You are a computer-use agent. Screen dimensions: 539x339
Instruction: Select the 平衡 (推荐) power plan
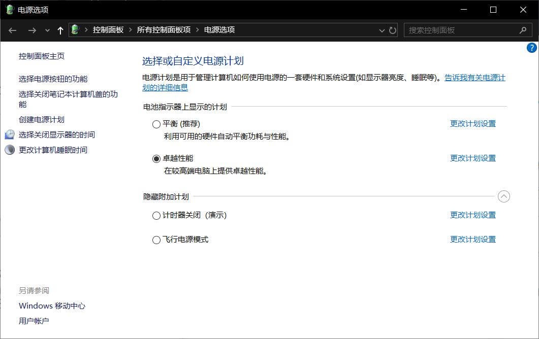[x=156, y=124]
